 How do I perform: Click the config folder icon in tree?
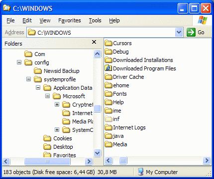28,62
